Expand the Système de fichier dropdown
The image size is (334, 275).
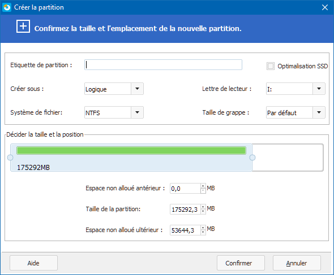pos(137,112)
